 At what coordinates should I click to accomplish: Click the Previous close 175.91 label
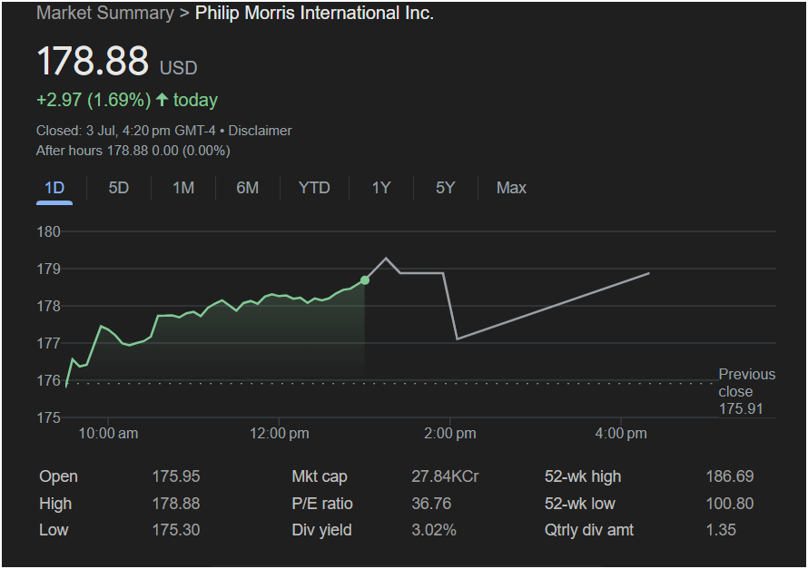(x=746, y=391)
